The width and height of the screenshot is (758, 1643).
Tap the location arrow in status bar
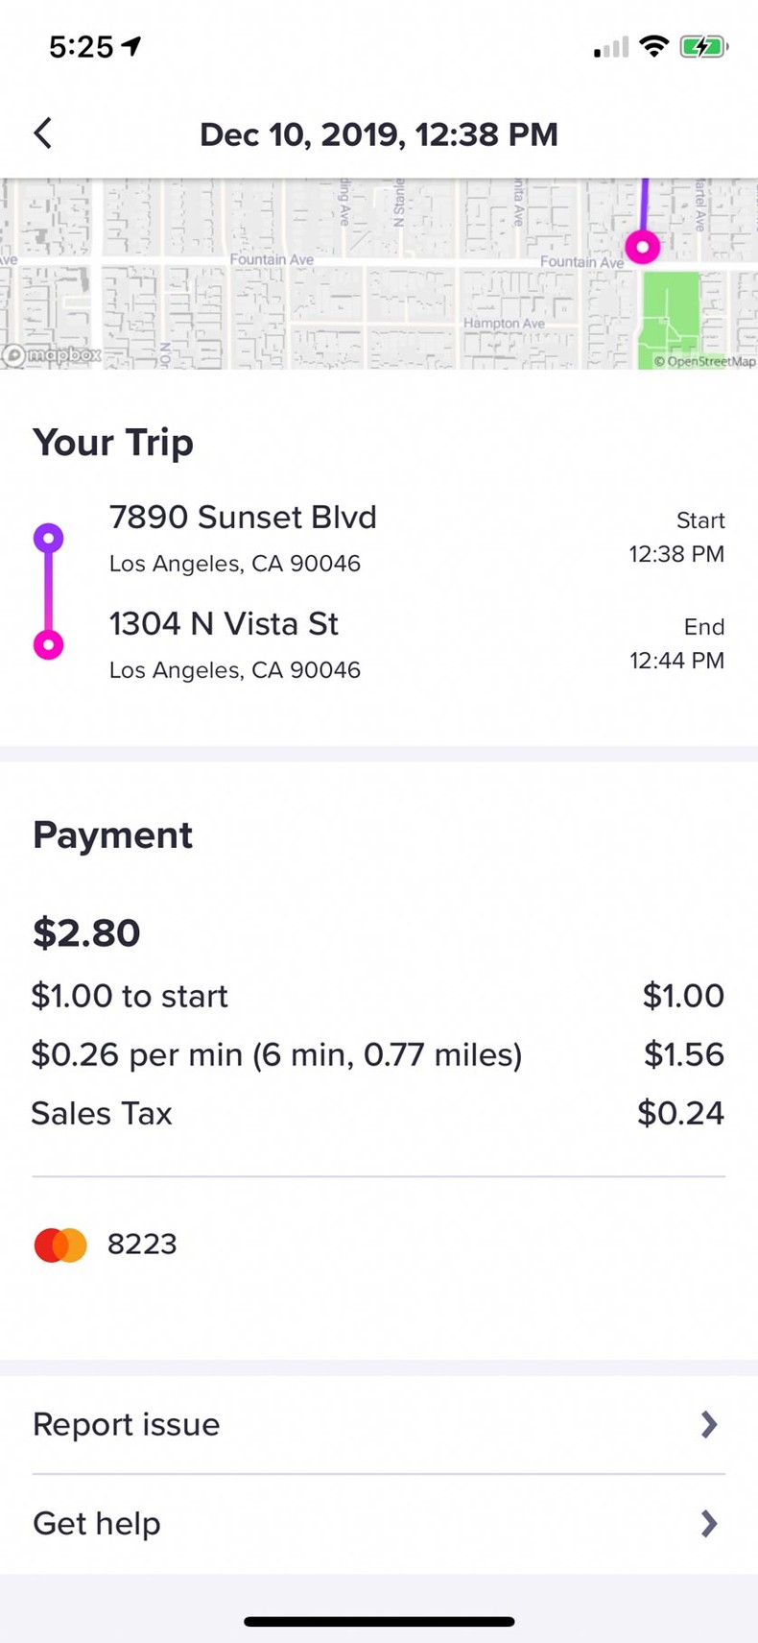coord(131,45)
